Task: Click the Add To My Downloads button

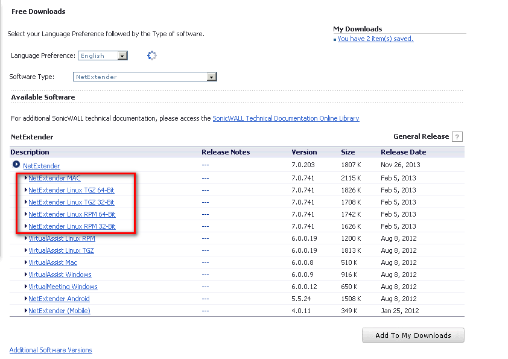Action: (413, 335)
